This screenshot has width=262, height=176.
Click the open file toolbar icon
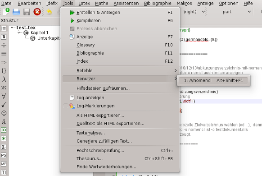[16, 12]
